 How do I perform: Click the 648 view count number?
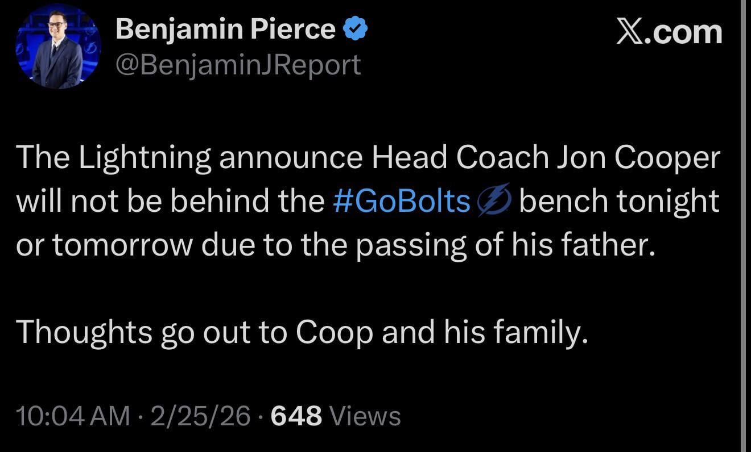pos(296,416)
